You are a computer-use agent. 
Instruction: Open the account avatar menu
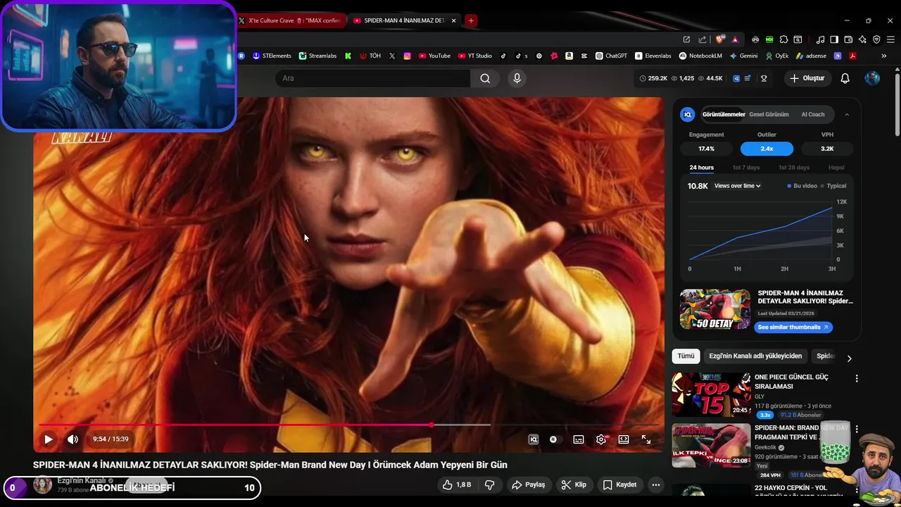coord(872,78)
